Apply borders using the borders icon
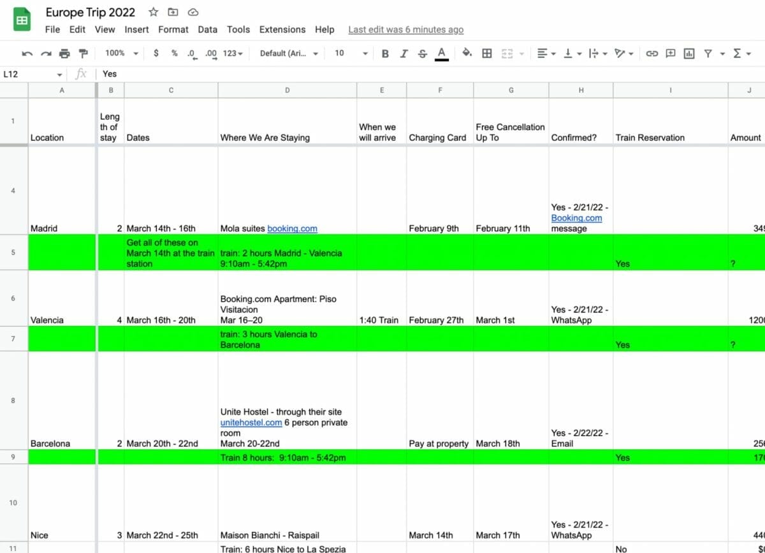 487,54
